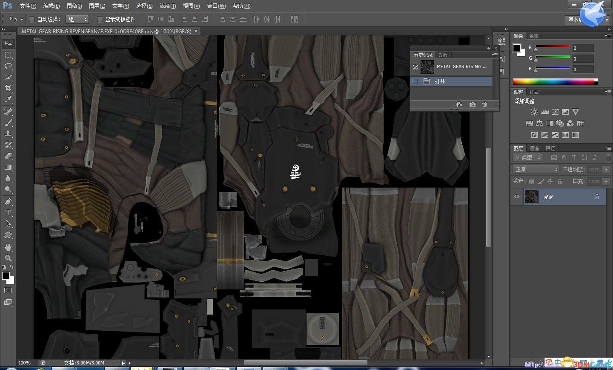This screenshot has height=370, width=613.
Task: Click the red R channel slider
Action: [x=553, y=47]
